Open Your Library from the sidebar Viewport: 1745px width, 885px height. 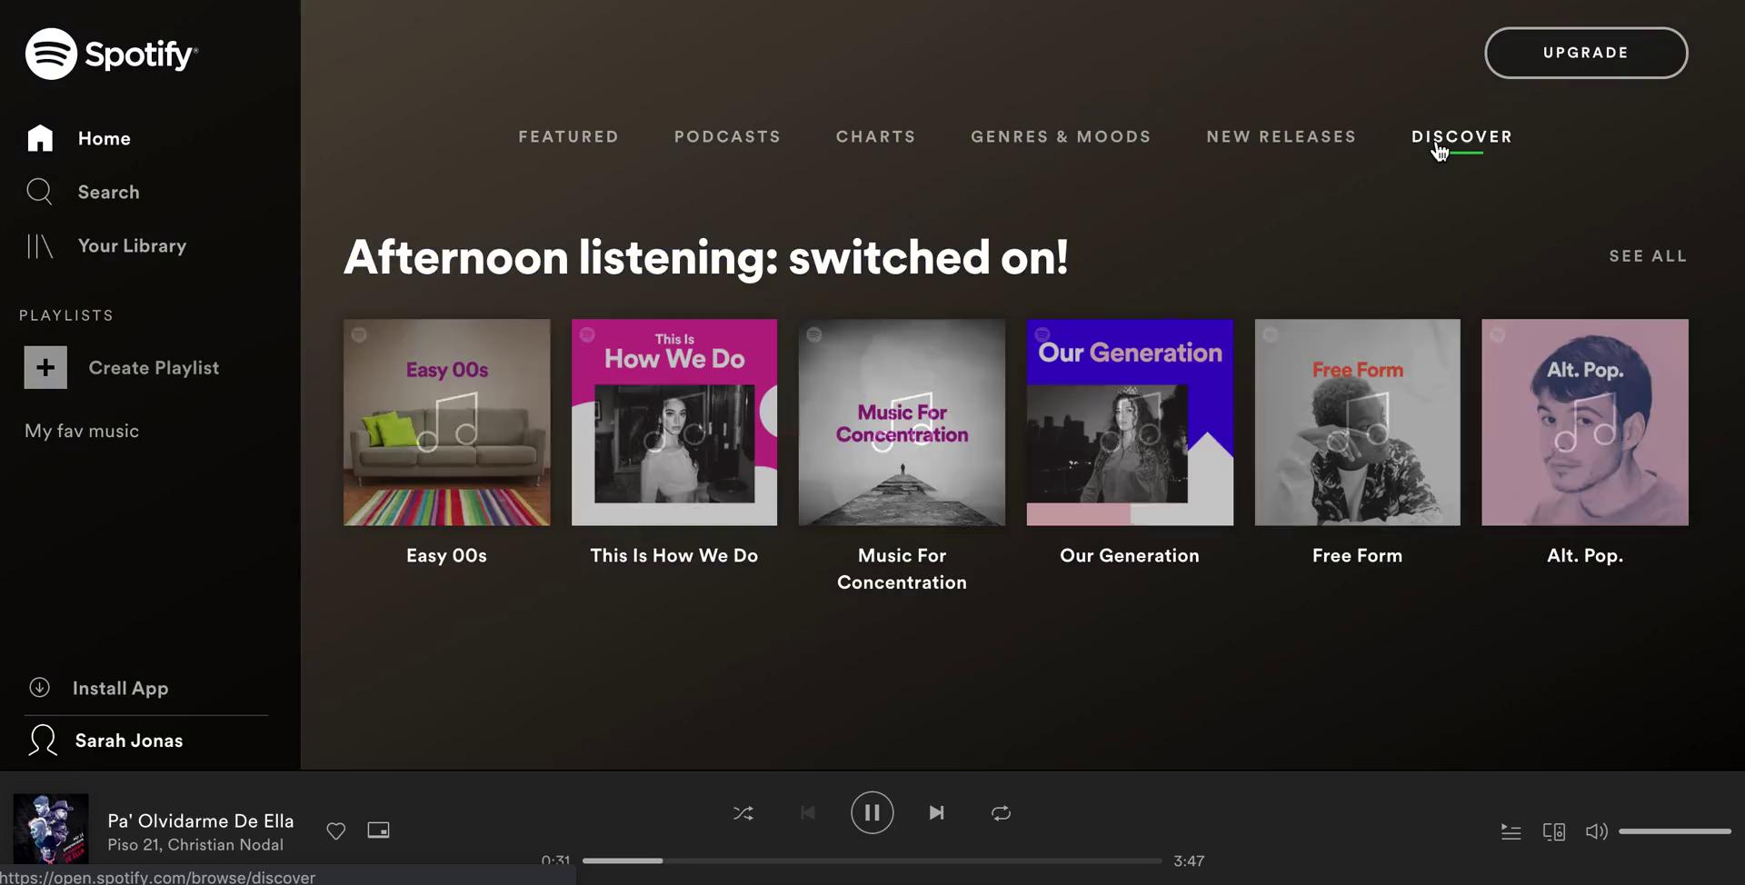click(x=132, y=245)
